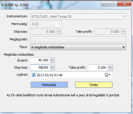Click the yellow Törlés button
The width and height of the screenshot is (133, 114).
[94, 85]
